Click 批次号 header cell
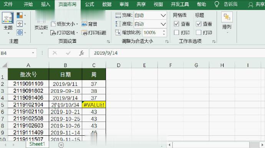 click(28, 74)
